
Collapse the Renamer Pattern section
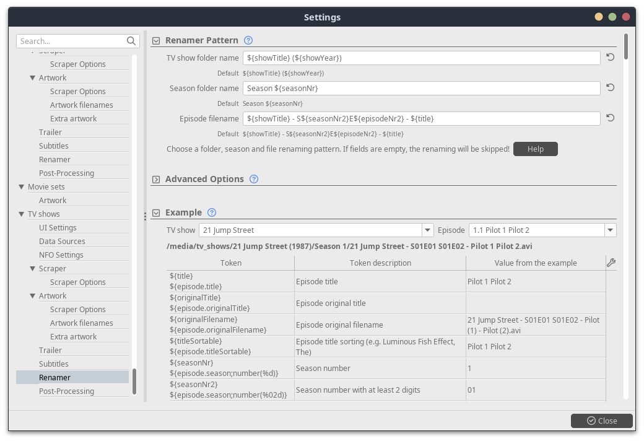point(156,41)
